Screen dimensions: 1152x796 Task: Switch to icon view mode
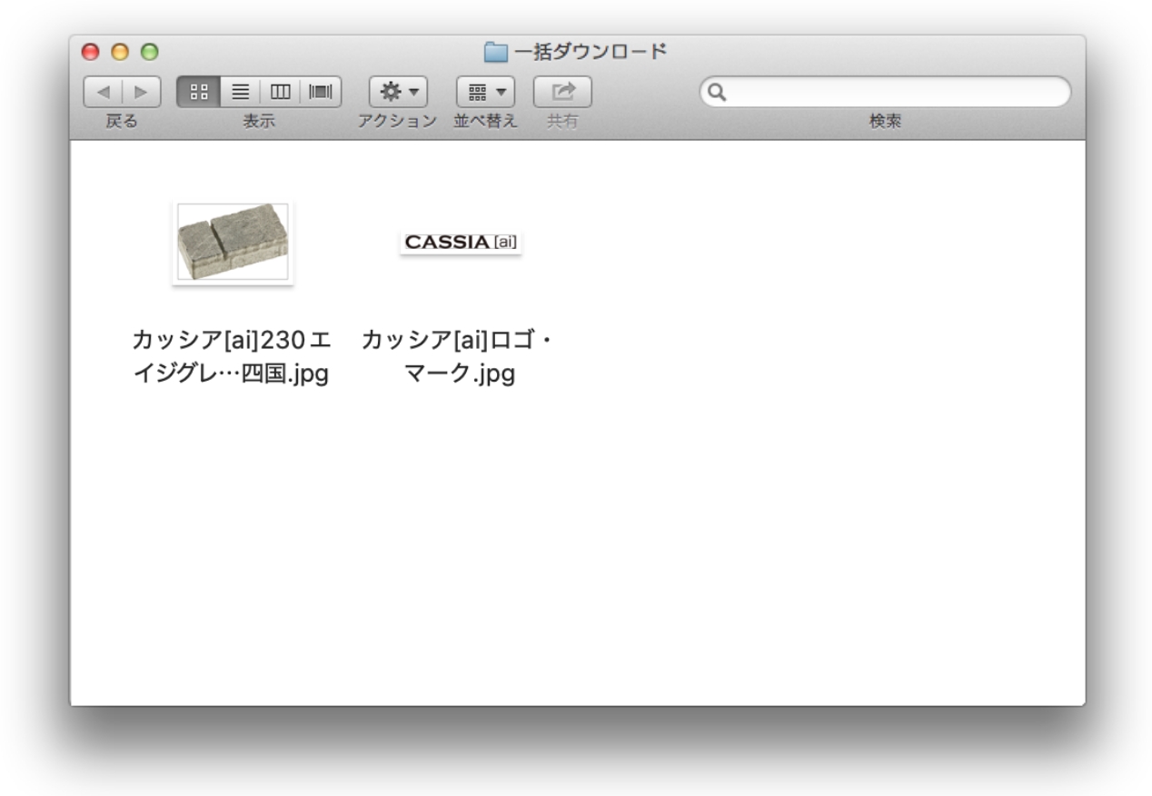(x=199, y=92)
